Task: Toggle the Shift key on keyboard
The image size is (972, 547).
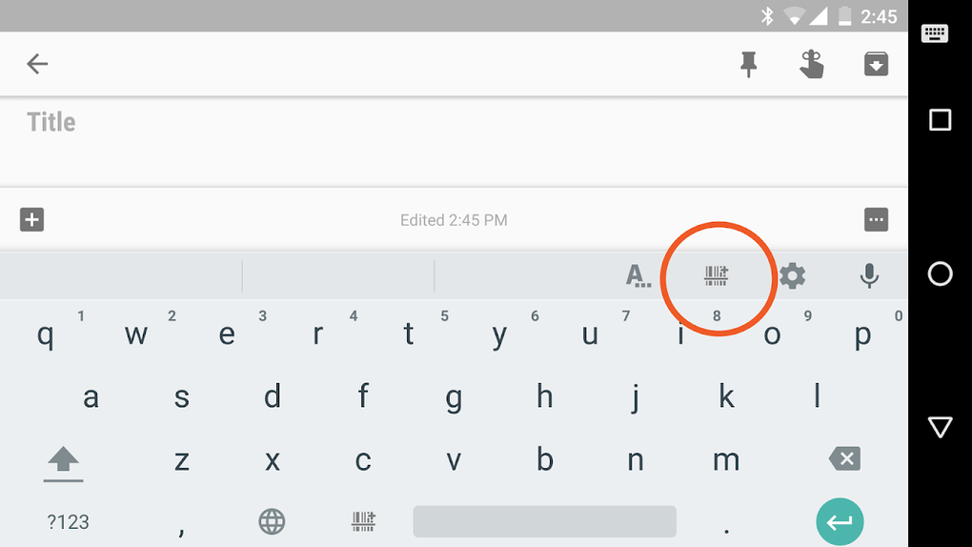Action: click(63, 463)
